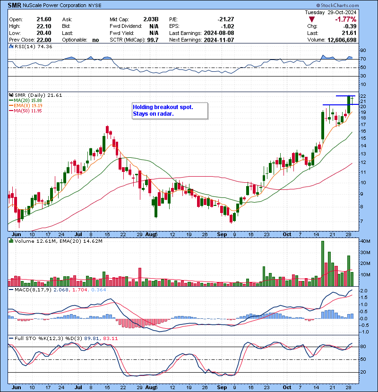Click the Fwd Yield N/A value

click(154, 33)
